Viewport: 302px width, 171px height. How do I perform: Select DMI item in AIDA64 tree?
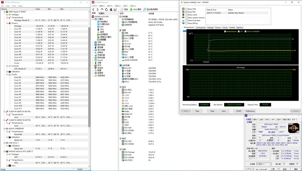pyautogui.click(x=100, y=27)
